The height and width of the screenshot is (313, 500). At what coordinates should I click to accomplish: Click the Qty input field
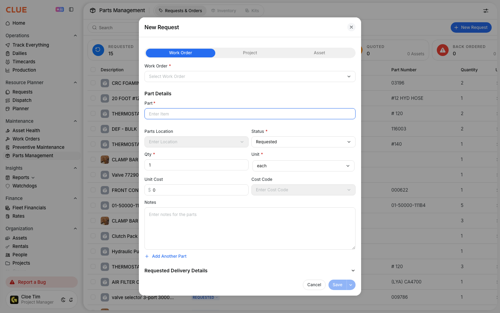click(197, 165)
